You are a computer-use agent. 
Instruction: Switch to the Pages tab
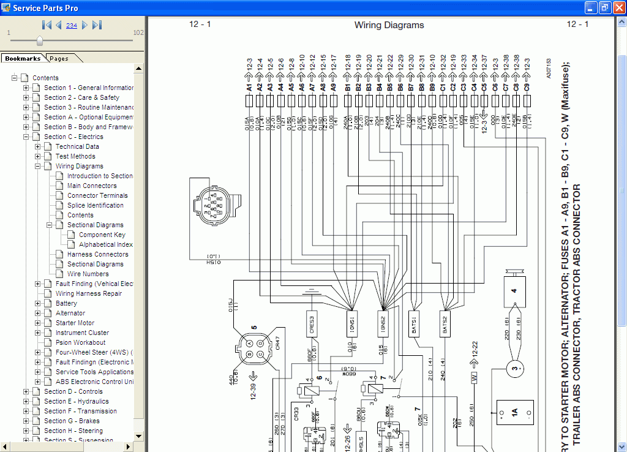(x=59, y=58)
